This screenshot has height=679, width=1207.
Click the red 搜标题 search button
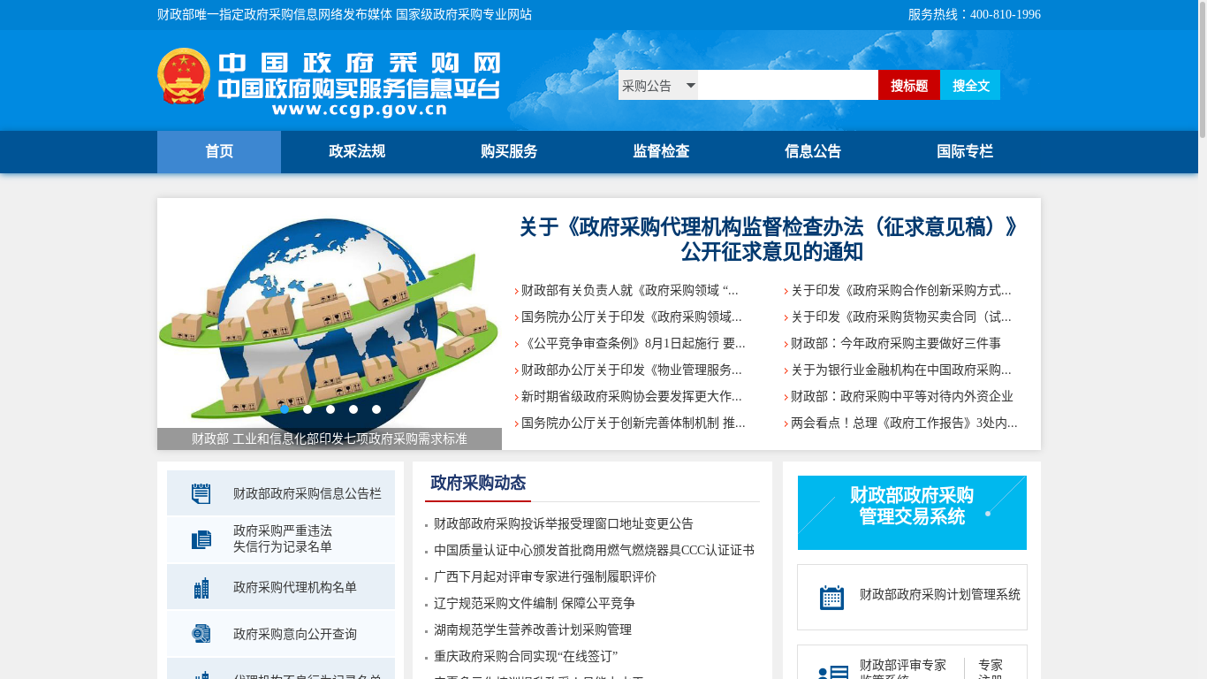point(909,85)
